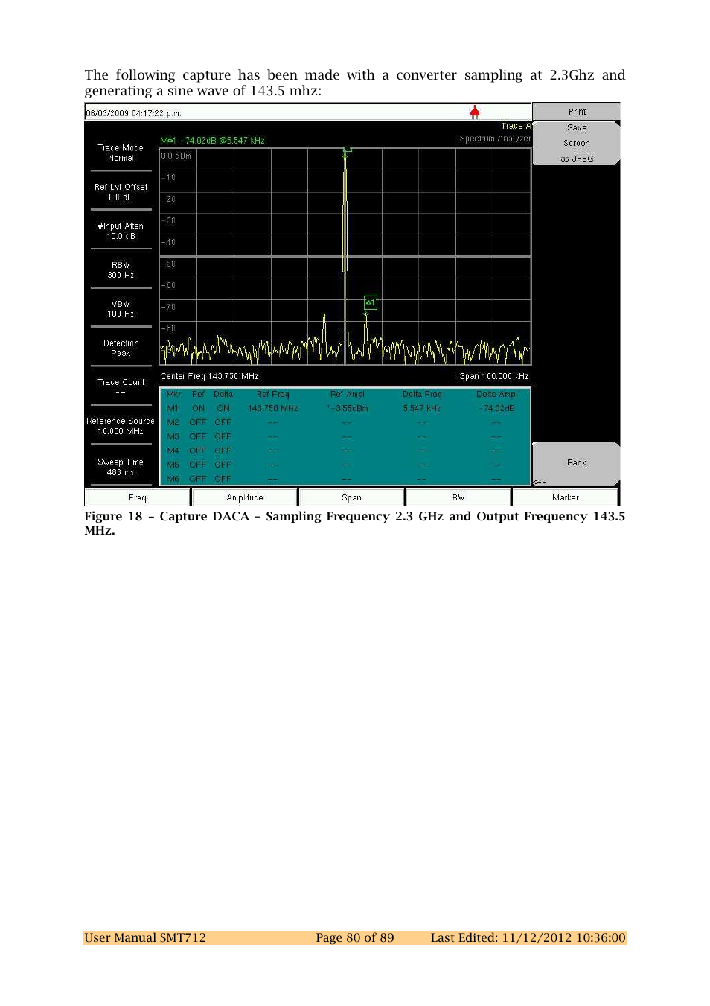Image resolution: width=710 pixels, height=1006 pixels.
Task: Toggle M1 Delta ON cell
Action: click(223, 408)
